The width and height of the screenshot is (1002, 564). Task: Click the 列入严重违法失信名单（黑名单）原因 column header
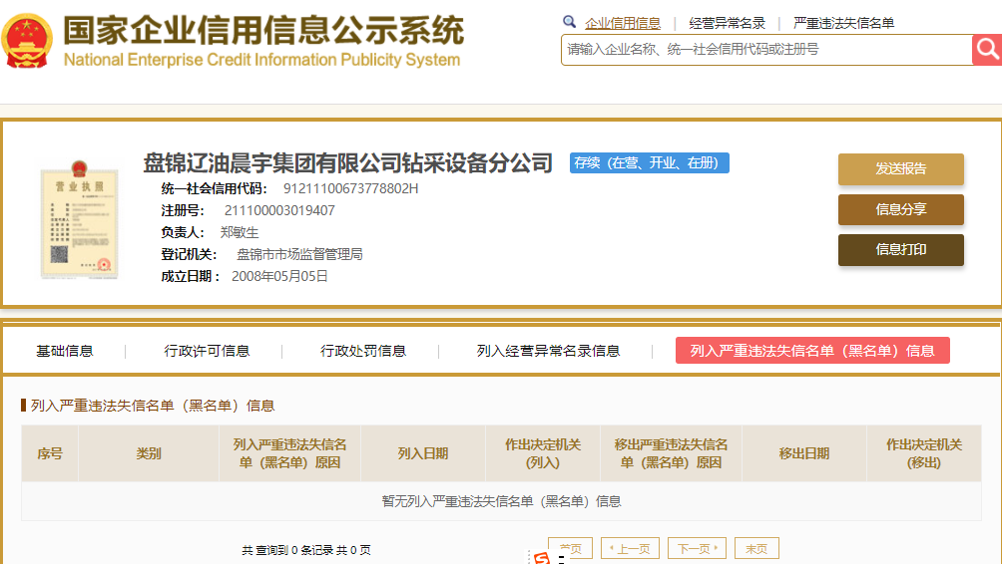[289, 453]
